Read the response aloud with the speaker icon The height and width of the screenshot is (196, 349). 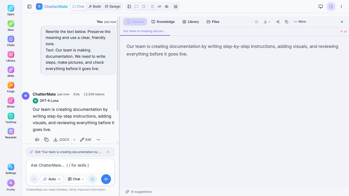[x=37, y=140]
